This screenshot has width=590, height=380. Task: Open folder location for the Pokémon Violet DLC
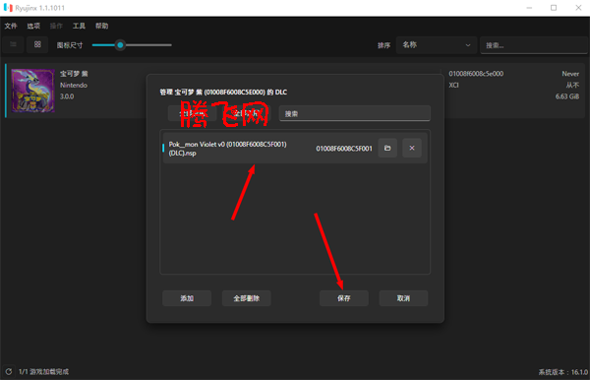pyautogui.click(x=387, y=148)
